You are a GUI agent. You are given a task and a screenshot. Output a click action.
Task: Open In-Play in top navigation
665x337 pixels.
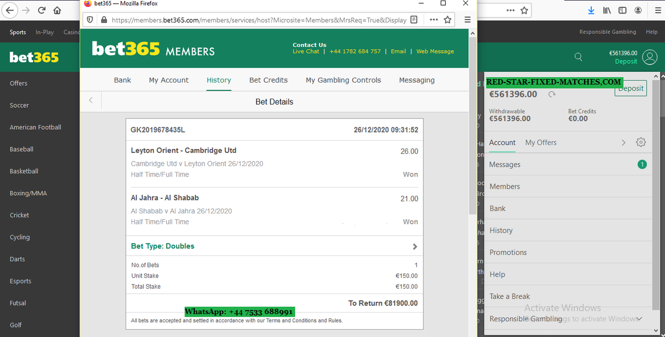[x=45, y=32]
